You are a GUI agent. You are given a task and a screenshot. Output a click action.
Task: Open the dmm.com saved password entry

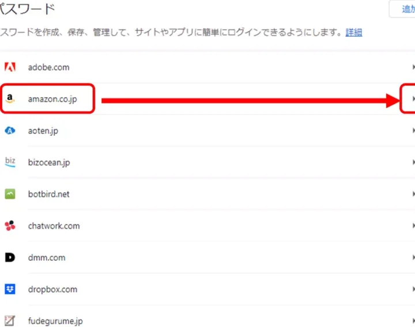(47, 257)
